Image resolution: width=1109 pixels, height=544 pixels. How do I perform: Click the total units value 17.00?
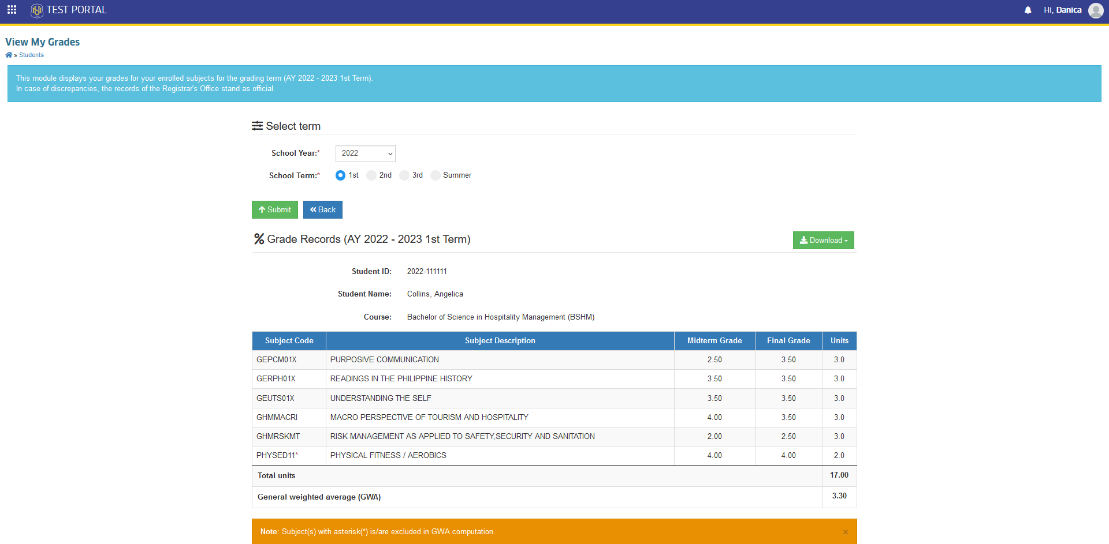pyautogui.click(x=839, y=475)
